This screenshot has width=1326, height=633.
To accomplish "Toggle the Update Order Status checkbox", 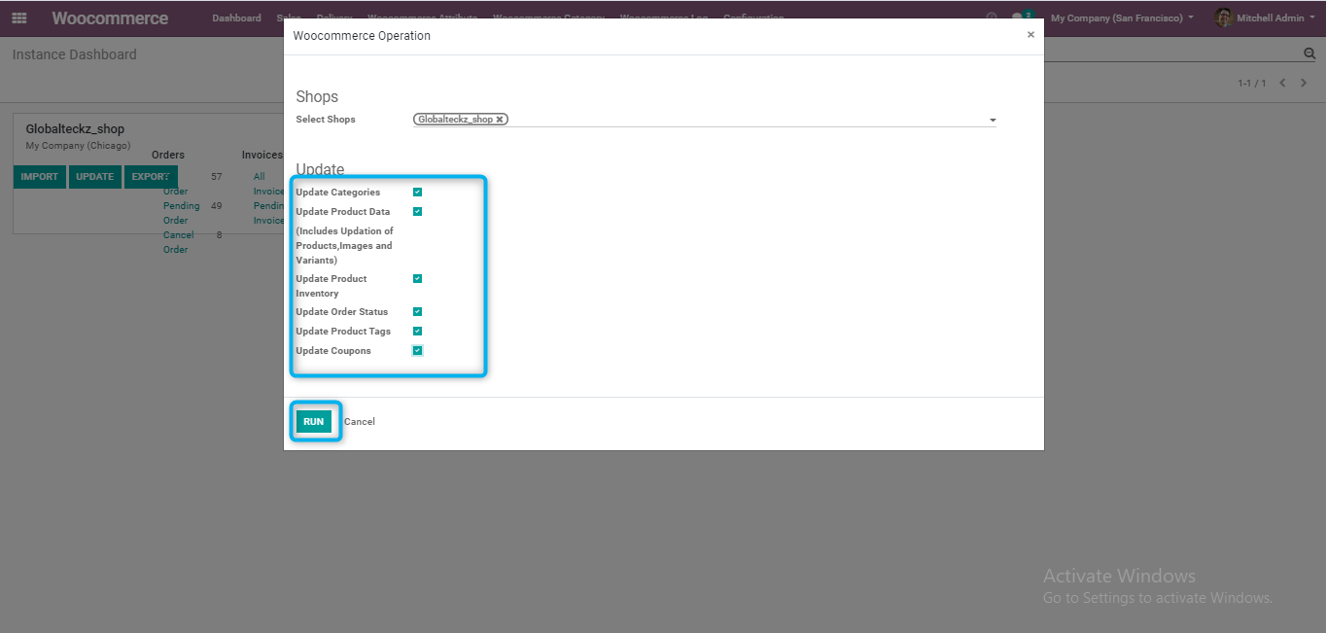I will click(x=417, y=312).
